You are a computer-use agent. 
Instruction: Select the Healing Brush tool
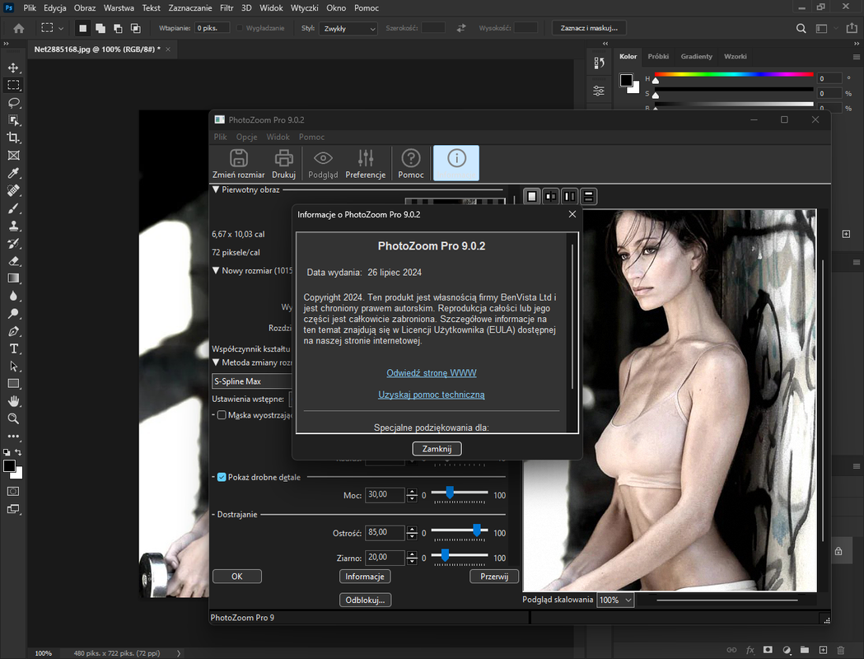click(x=13, y=190)
